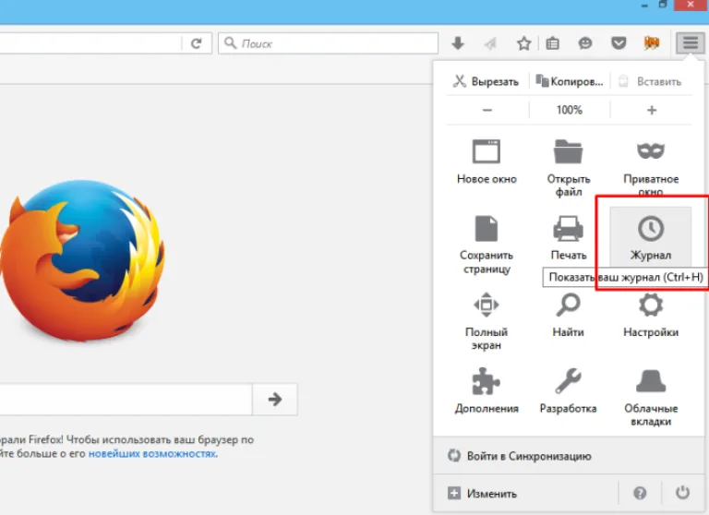Screen dimensions: 709x515
Task: Open Приватное окно mask icon
Action: [651, 151]
